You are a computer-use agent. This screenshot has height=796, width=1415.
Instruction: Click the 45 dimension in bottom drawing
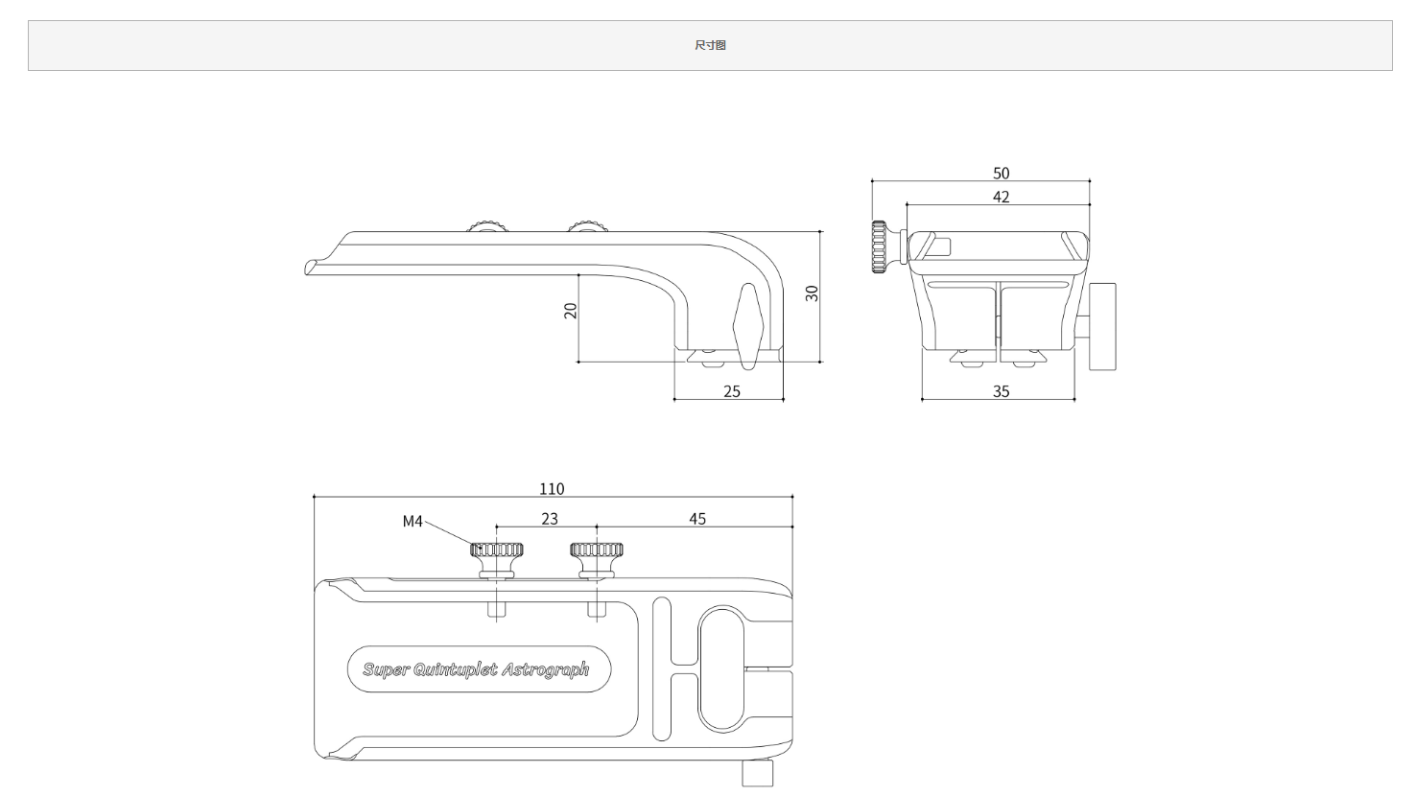click(697, 519)
